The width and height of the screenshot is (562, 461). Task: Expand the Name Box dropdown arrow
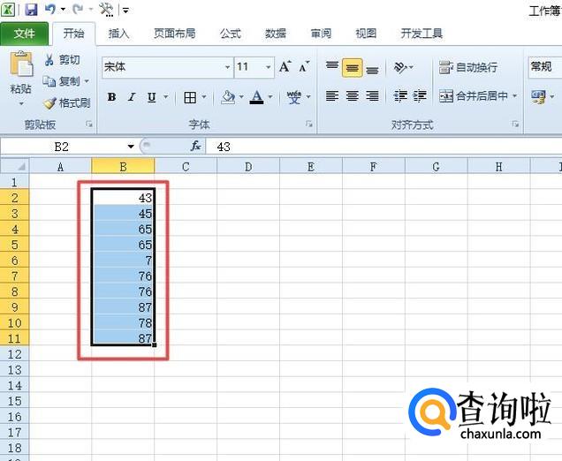click(x=131, y=147)
